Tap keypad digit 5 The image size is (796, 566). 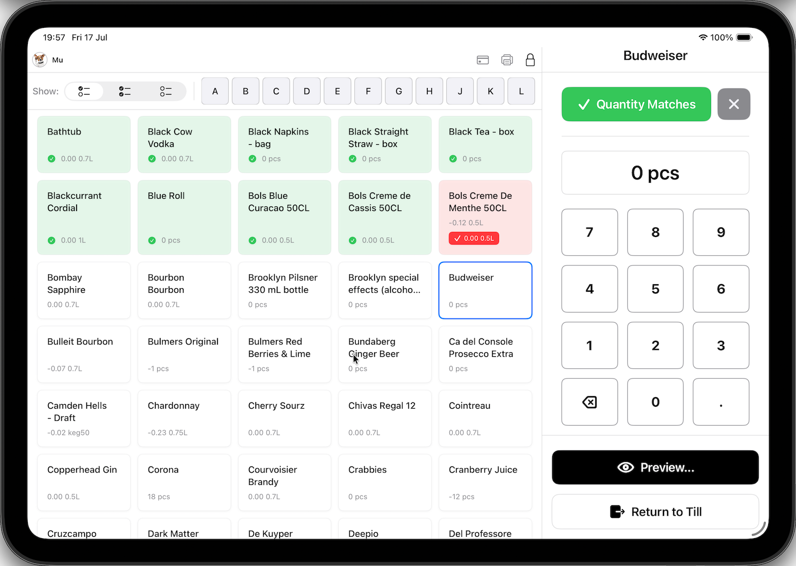pyautogui.click(x=655, y=289)
